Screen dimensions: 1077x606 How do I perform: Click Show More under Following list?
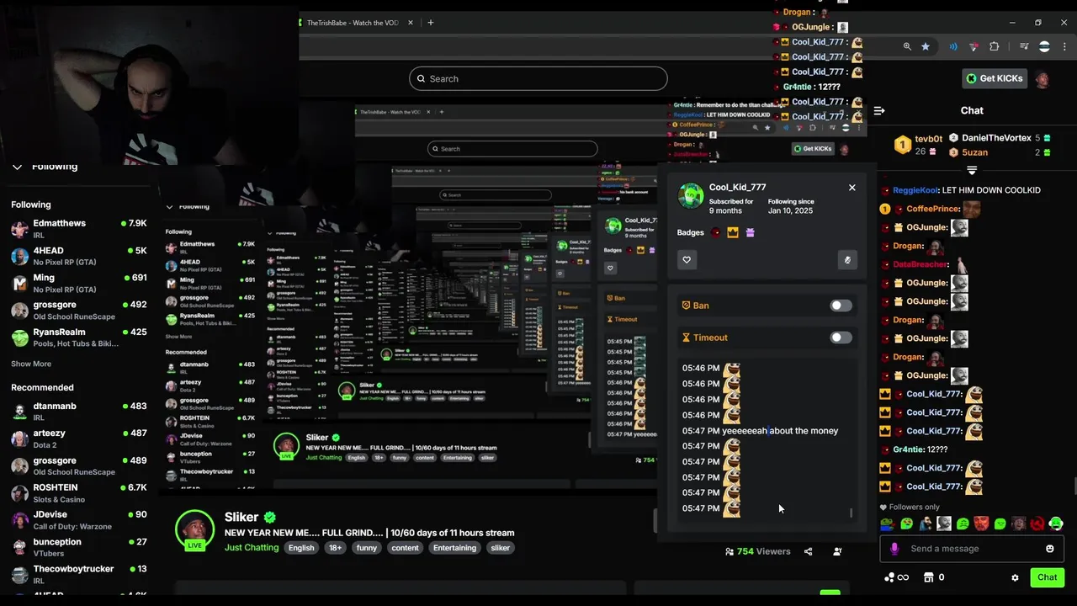(x=31, y=364)
